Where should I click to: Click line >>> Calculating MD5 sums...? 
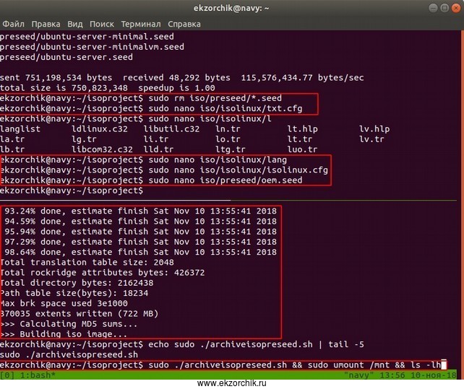(x=69, y=324)
